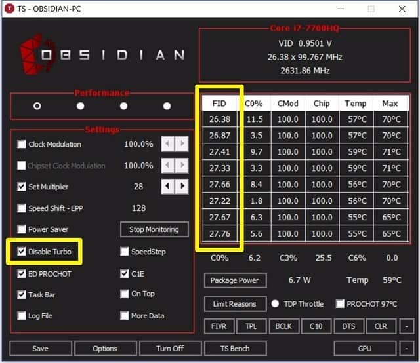Click the Turn Off button

pos(171,349)
